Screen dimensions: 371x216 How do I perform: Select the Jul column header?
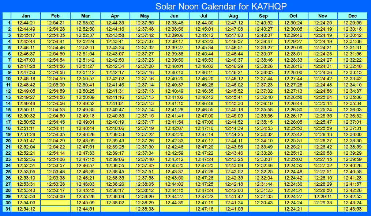pyautogui.click(x=204, y=16)
